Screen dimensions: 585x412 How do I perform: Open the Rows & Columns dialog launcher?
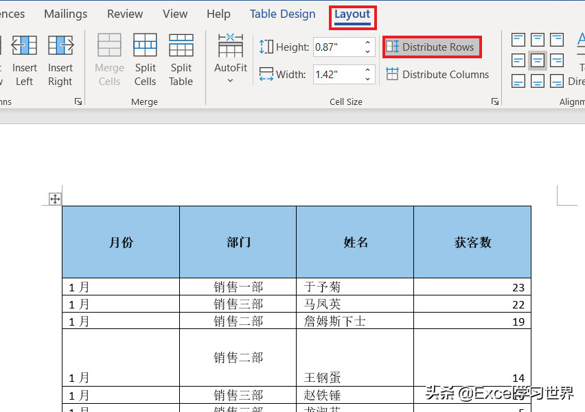click(78, 101)
